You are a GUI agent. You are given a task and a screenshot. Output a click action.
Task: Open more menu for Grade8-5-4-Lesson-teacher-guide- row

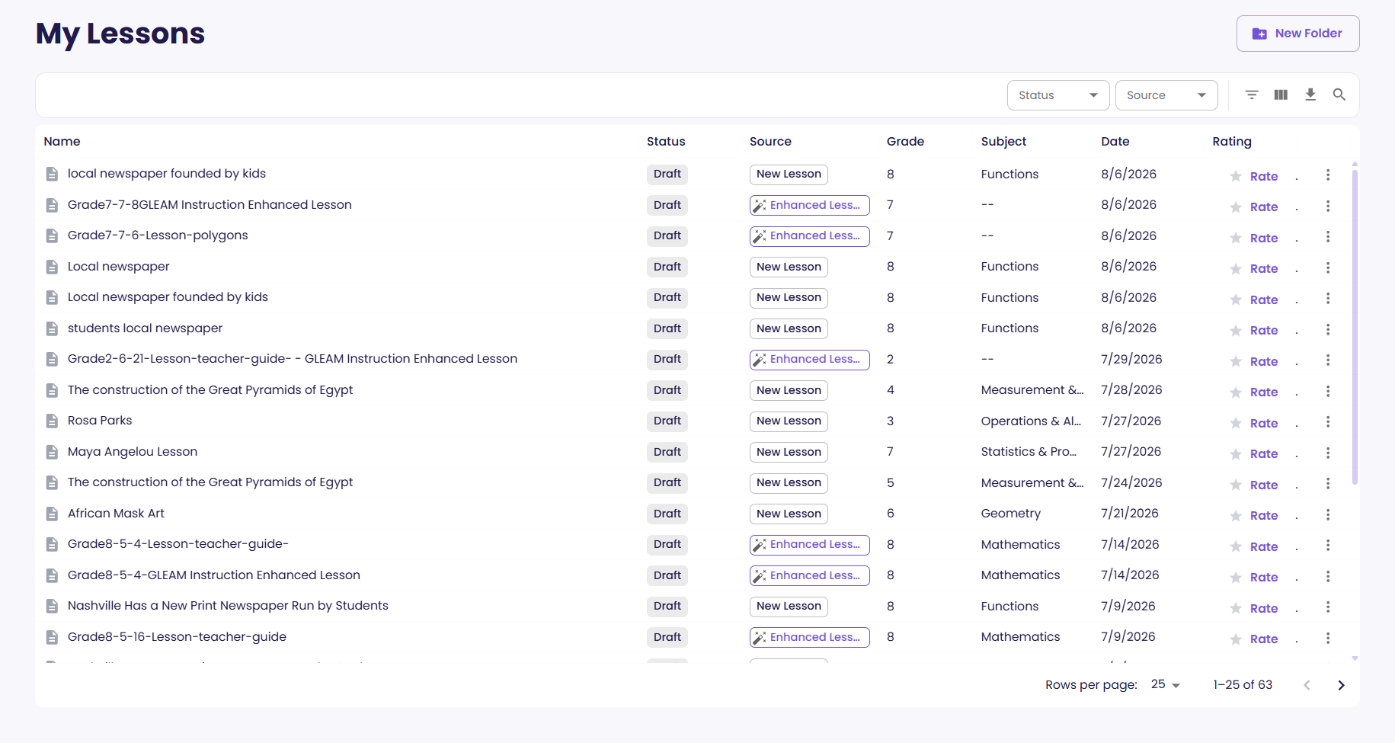click(1328, 545)
